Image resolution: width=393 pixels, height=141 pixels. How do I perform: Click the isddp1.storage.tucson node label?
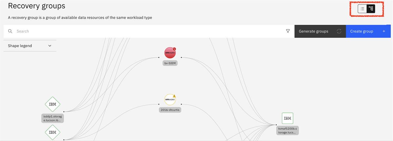pyautogui.click(x=52, y=118)
